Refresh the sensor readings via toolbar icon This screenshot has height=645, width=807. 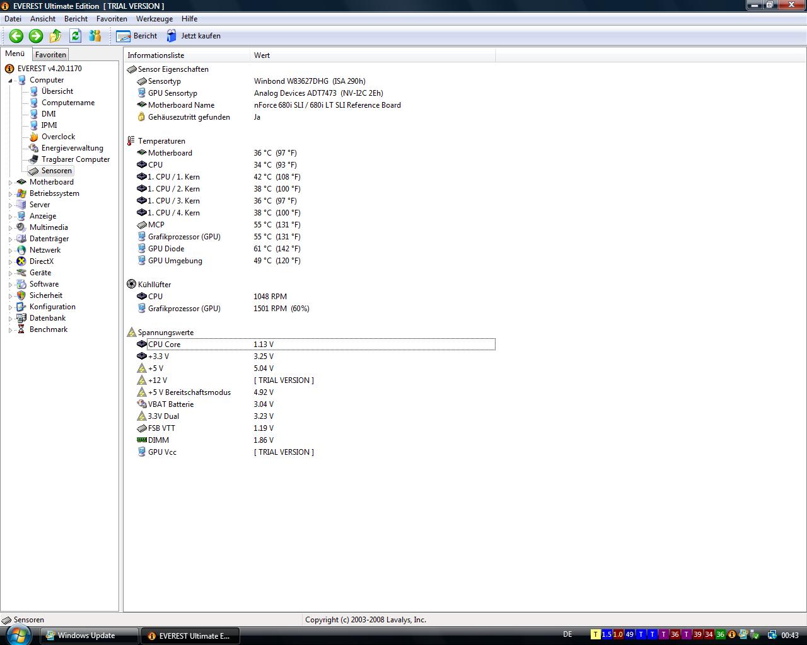tap(76, 36)
